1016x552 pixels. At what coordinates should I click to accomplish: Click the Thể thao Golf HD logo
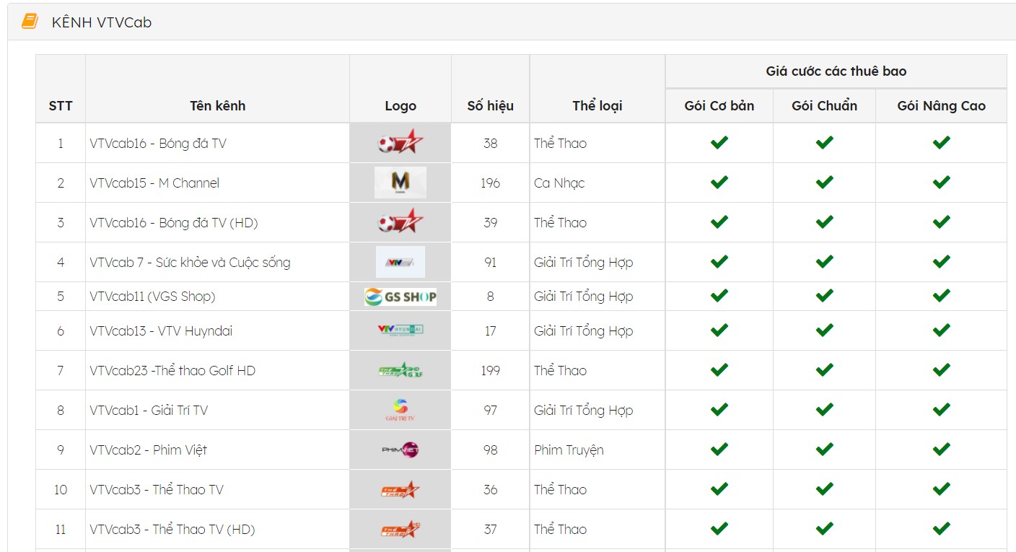400,370
